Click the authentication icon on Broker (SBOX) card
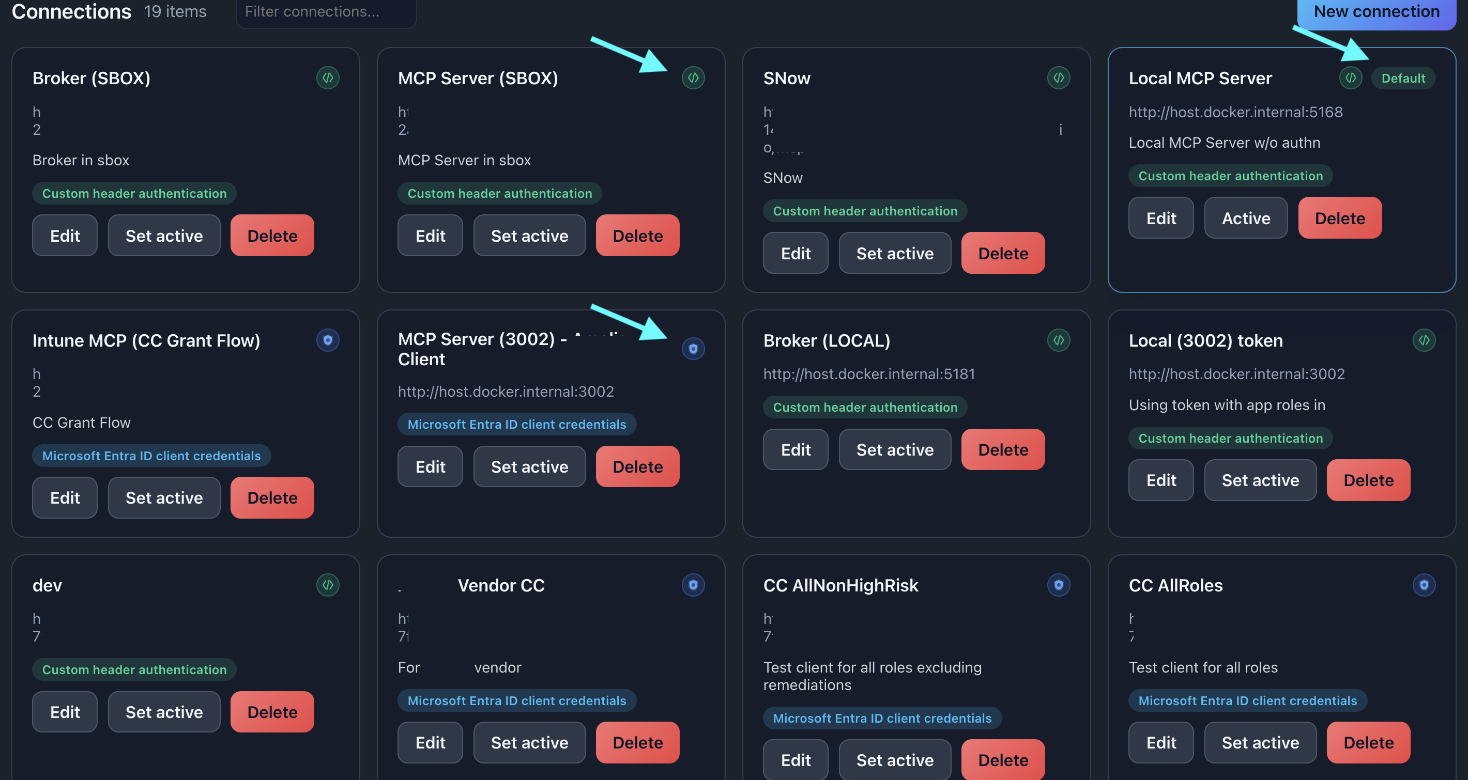 tap(328, 79)
